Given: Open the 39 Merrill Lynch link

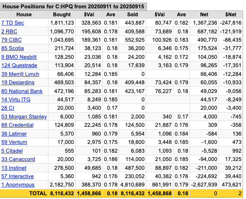Looking at the screenshot, I should (x=20, y=74).
